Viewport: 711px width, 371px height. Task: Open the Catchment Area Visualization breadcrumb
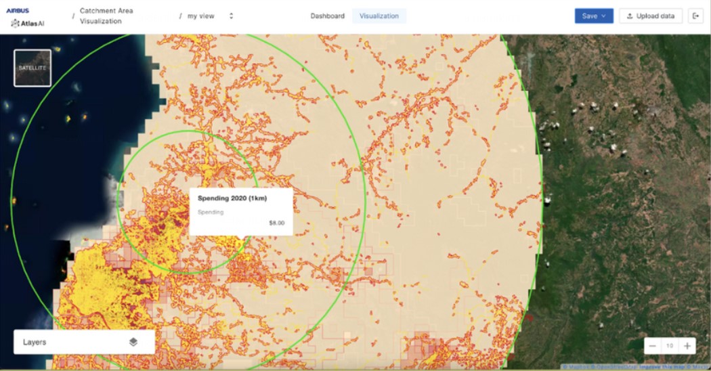pos(106,16)
